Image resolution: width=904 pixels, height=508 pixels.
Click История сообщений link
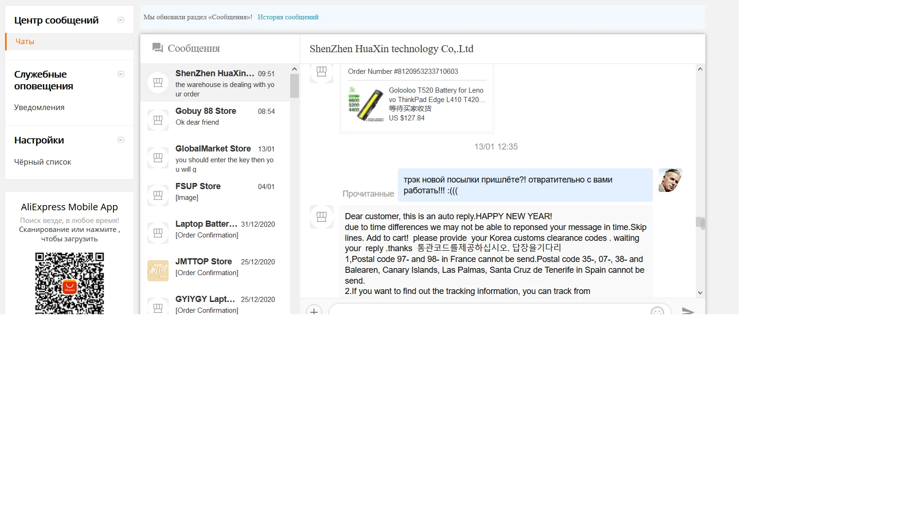[288, 17]
